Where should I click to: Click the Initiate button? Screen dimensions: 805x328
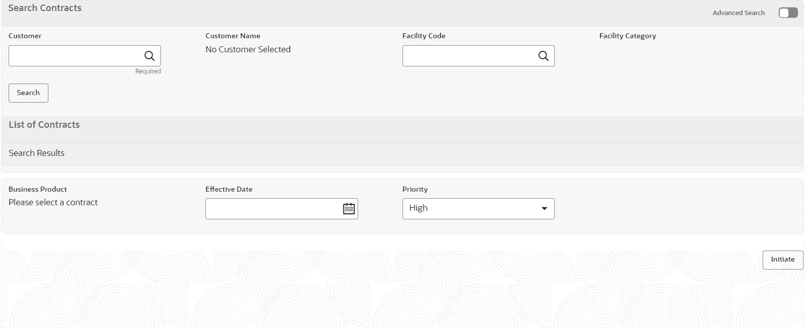click(x=783, y=260)
